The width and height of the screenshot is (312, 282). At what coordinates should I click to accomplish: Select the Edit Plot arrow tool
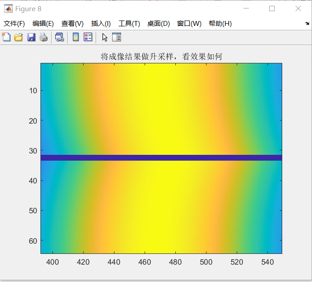[105, 37]
